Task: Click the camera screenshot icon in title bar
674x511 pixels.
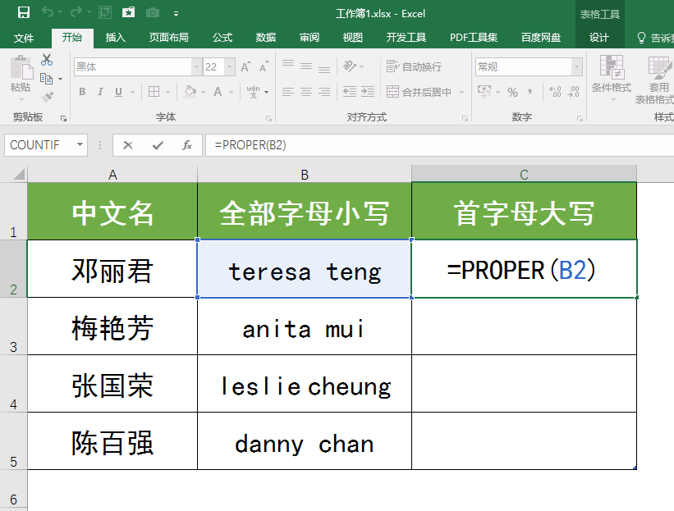Action: (152, 13)
